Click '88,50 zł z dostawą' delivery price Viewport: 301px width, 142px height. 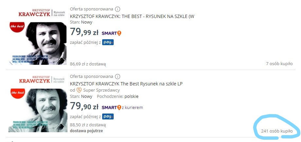[x=88, y=125]
